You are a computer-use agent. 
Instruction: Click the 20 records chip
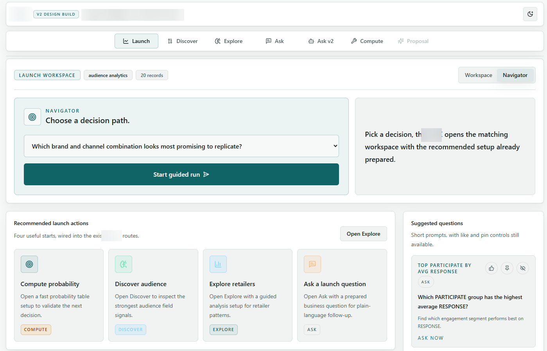point(152,75)
